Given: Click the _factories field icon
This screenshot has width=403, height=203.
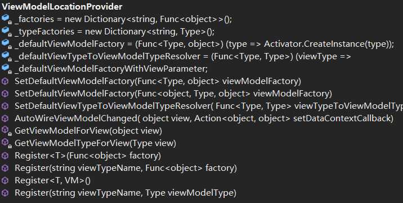Looking at the screenshot, I should (6, 19).
